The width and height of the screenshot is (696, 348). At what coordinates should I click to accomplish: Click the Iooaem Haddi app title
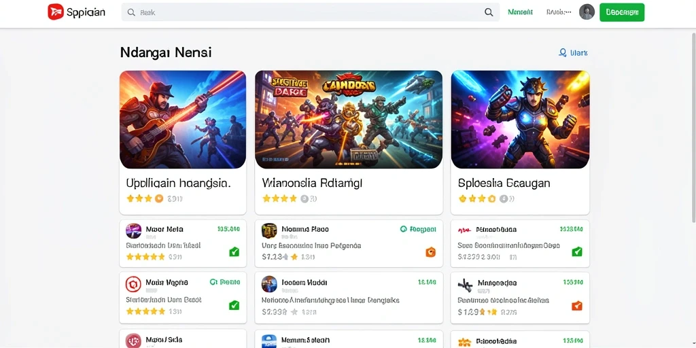click(x=304, y=282)
